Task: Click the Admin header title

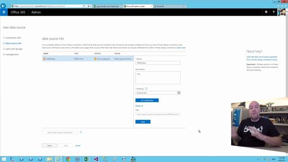Action: click(36, 12)
